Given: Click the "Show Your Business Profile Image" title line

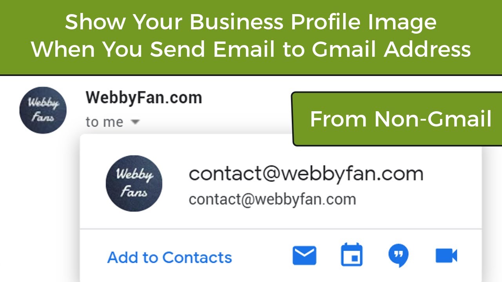Looking at the screenshot, I should 251,22.
